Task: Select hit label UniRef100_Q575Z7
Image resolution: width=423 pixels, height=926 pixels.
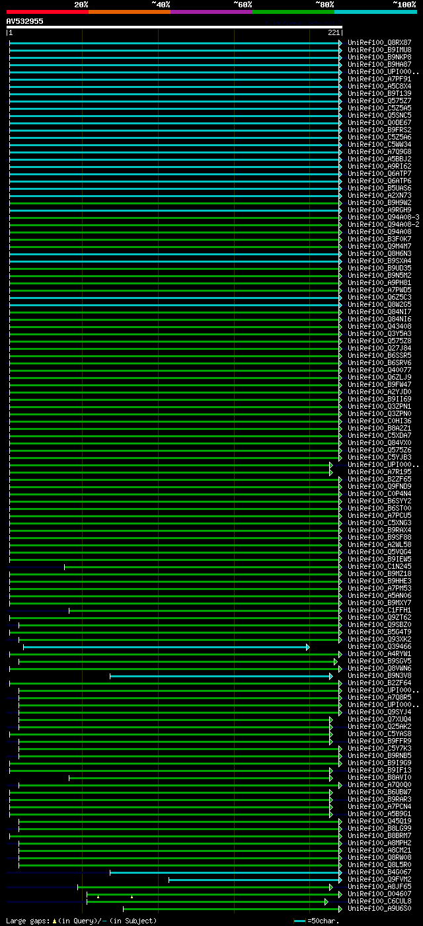Action: (x=379, y=101)
